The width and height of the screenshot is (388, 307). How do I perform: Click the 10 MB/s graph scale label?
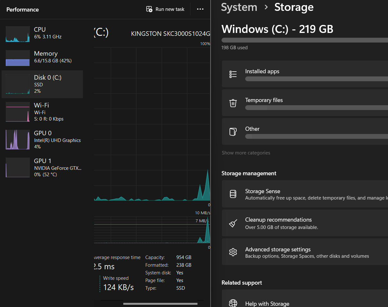(203, 213)
